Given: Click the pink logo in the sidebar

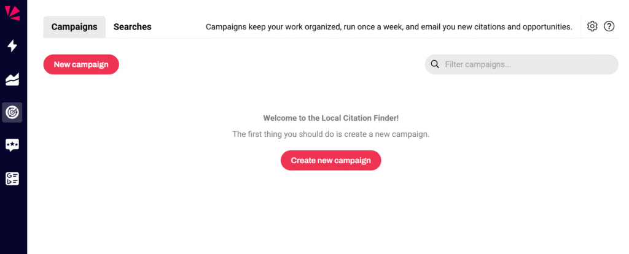Looking at the screenshot, I should (12, 12).
